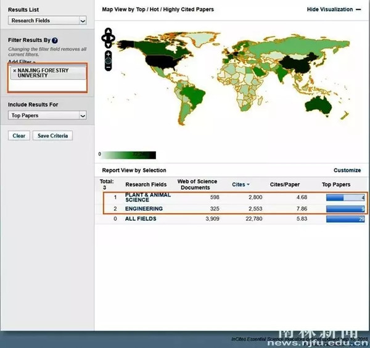The width and height of the screenshot is (370, 348).
Task: Click Hide Visualization to collapse the map
Action: click(x=330, y=10)
